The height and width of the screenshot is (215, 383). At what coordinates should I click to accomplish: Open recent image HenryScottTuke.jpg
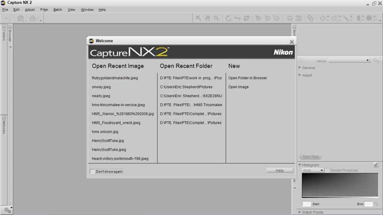point(108,140)
